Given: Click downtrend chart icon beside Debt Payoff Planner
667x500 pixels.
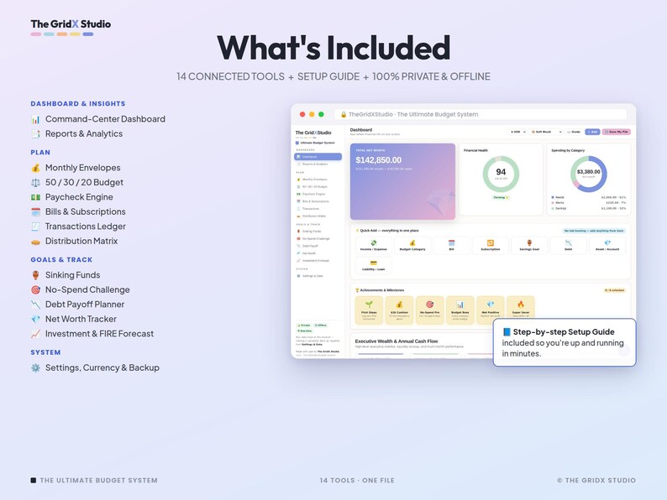Looking at the screenshot, I should (x=36, y=305).
